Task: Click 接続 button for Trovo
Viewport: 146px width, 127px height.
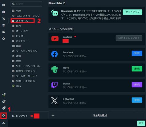Action: point(137,69)
